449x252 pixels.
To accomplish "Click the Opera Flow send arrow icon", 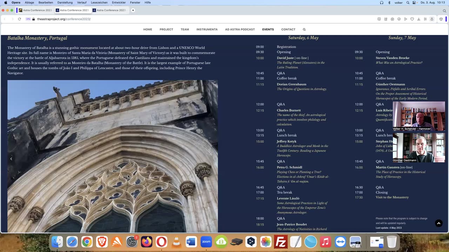I will point(406,19).
